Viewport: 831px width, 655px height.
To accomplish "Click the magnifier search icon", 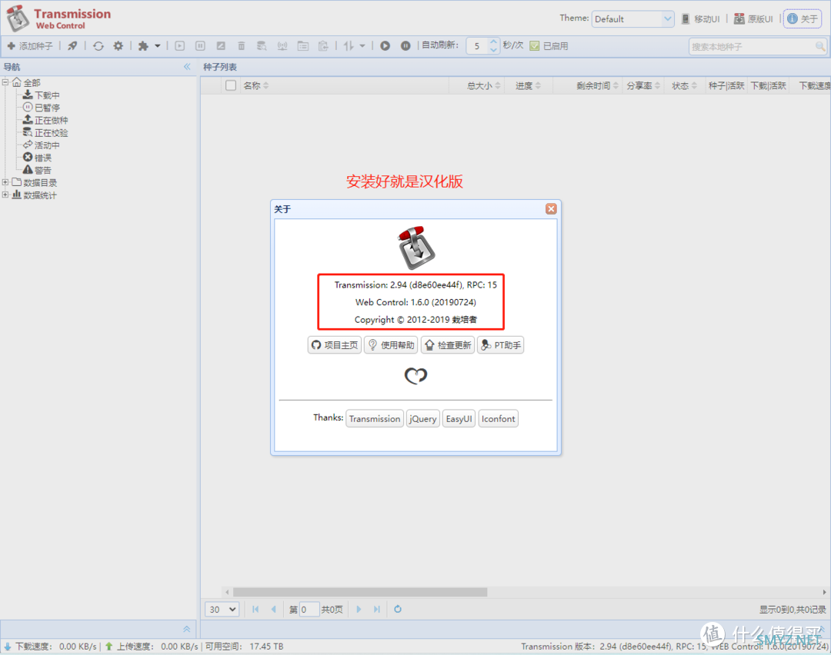I will (x=820, y=47).
